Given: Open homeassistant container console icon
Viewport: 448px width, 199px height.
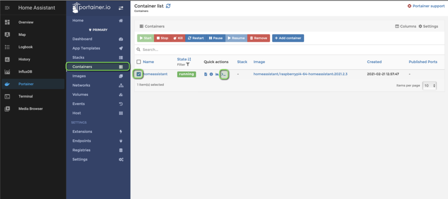Looking at the screenshot, I should pyautogui.click(x=224, y=74).
